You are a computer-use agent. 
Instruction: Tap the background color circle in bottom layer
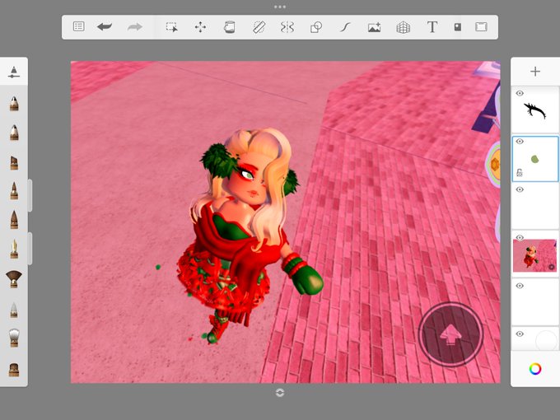[547, 340]
